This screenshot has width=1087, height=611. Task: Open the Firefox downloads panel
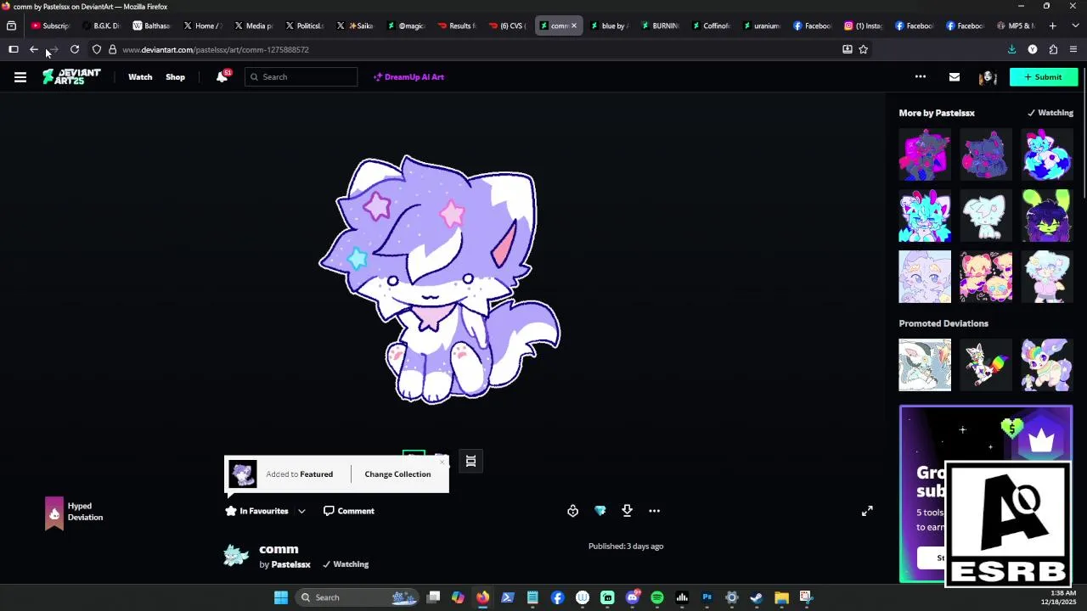tap(1012, 50)
